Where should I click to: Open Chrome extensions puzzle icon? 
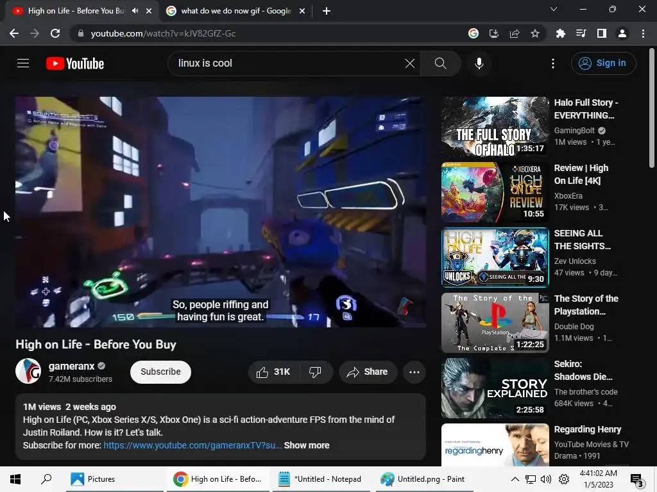click(x=560, y=33)
